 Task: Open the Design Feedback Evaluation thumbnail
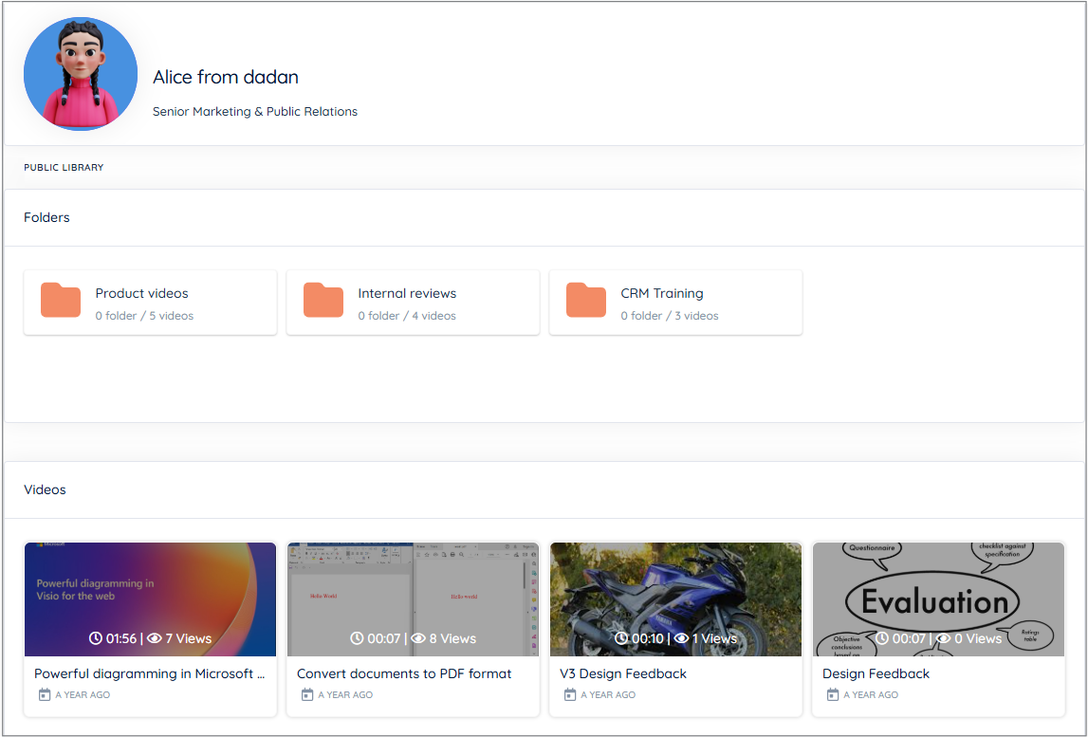(x=938, y=588)
